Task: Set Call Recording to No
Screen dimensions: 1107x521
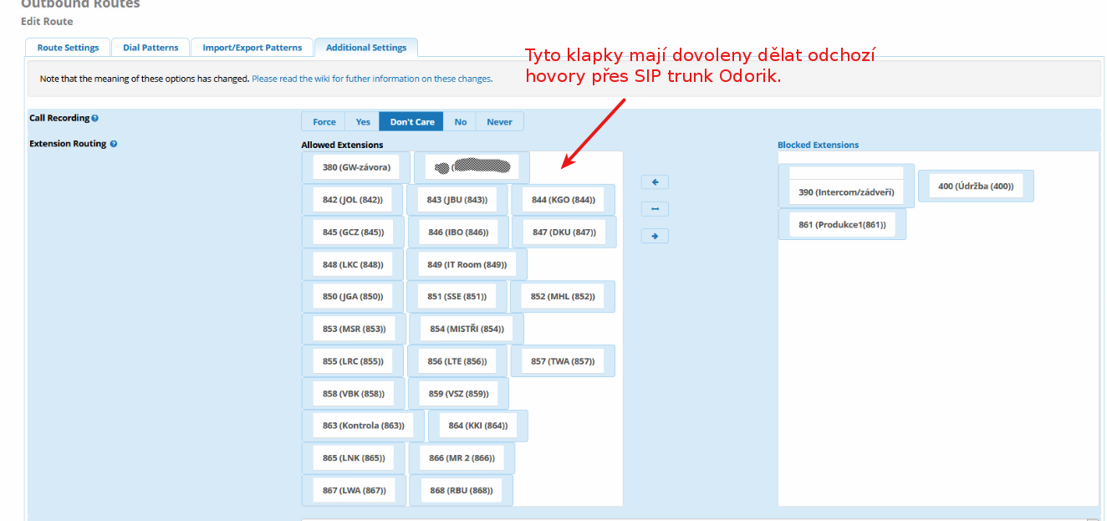Action: click(460, 122)
